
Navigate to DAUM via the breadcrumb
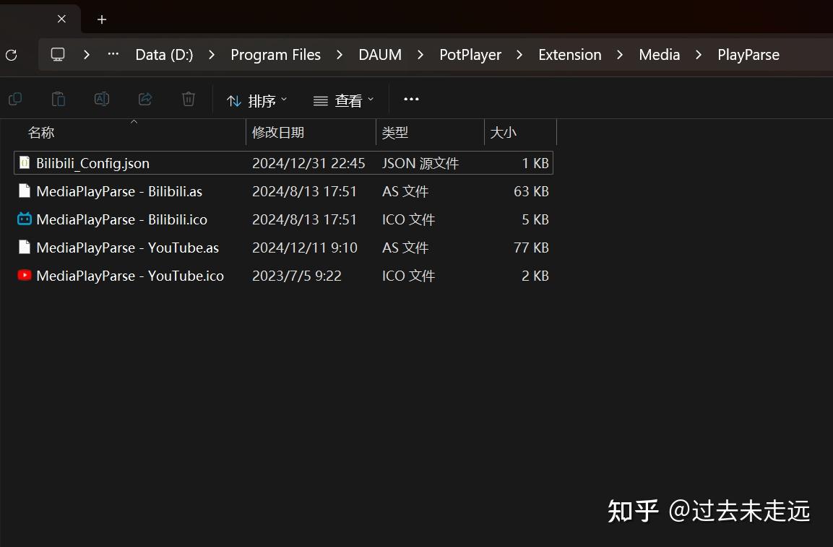click(379, 54)
